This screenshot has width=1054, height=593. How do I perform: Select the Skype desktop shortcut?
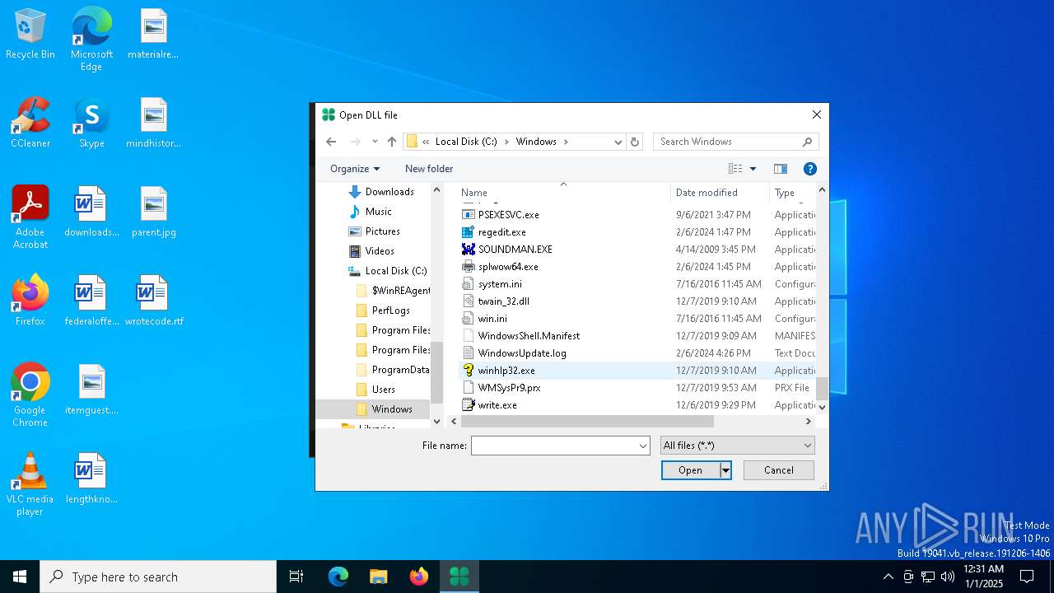[x=91, y=124]
